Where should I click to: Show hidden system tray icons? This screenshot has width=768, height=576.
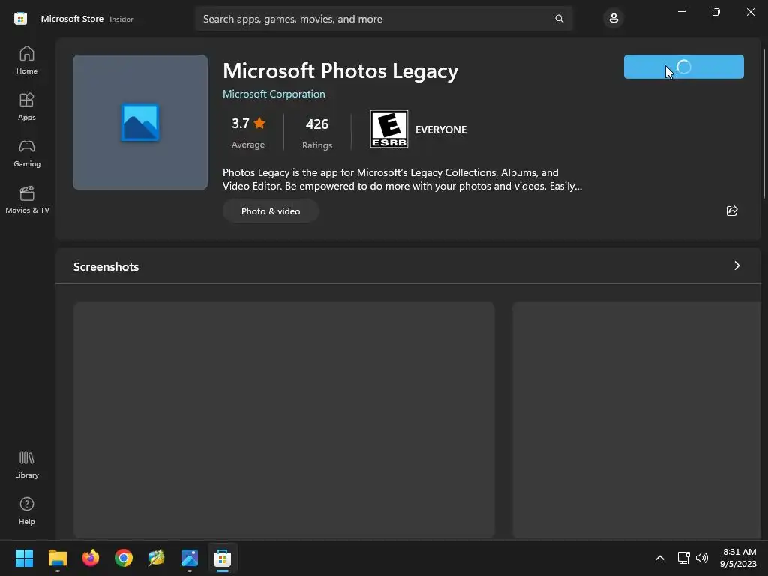[660, 558]
